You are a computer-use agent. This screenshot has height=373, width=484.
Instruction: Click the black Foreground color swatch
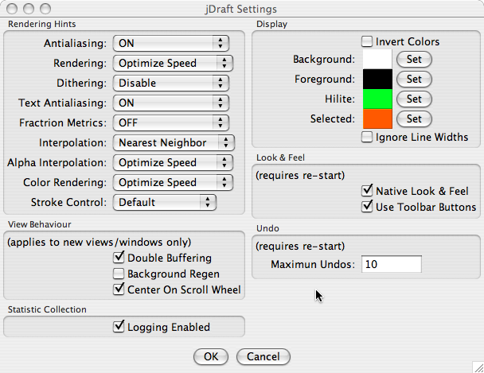click(x=377, y=79)
